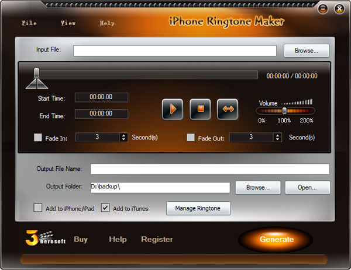Click the 0% volume label
Screen dimensions: 351x270
(261, 121)
